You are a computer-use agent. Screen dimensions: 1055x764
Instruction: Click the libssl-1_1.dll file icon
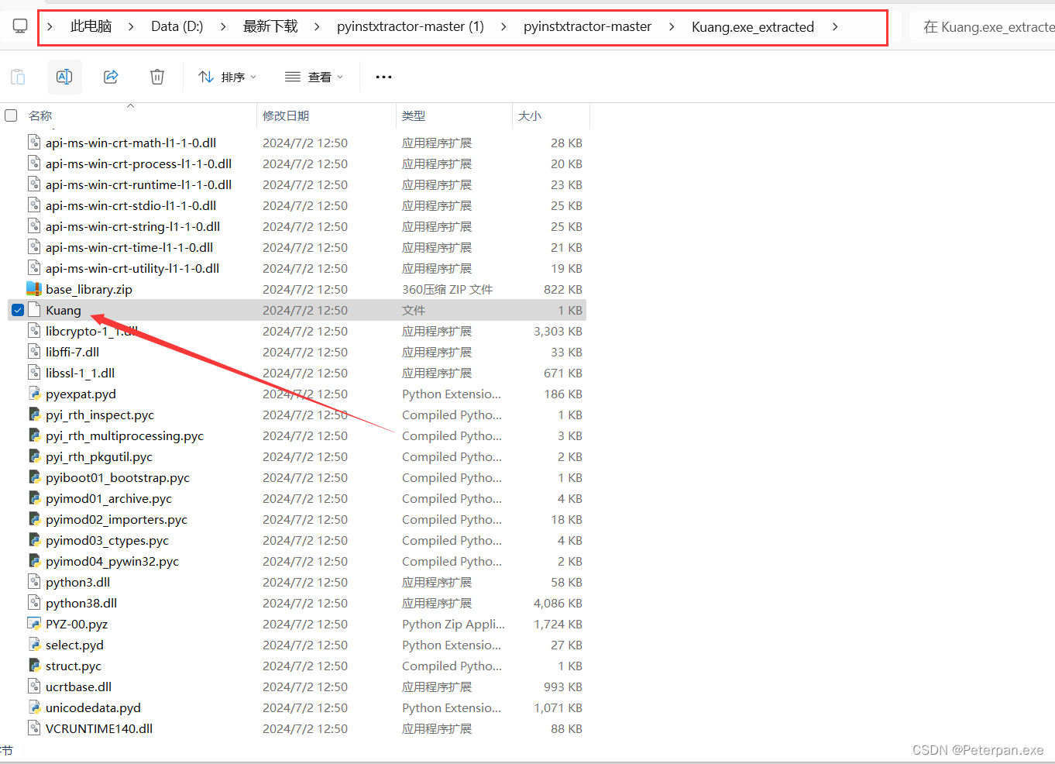(34, 373)
